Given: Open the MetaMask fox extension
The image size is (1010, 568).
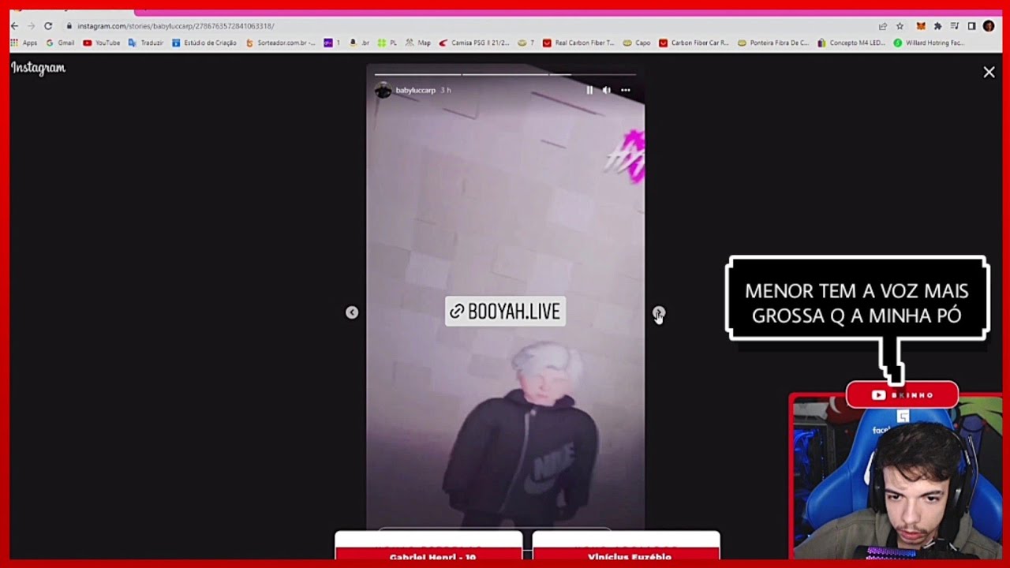Looking at the screenshot, I should point(920,26).
